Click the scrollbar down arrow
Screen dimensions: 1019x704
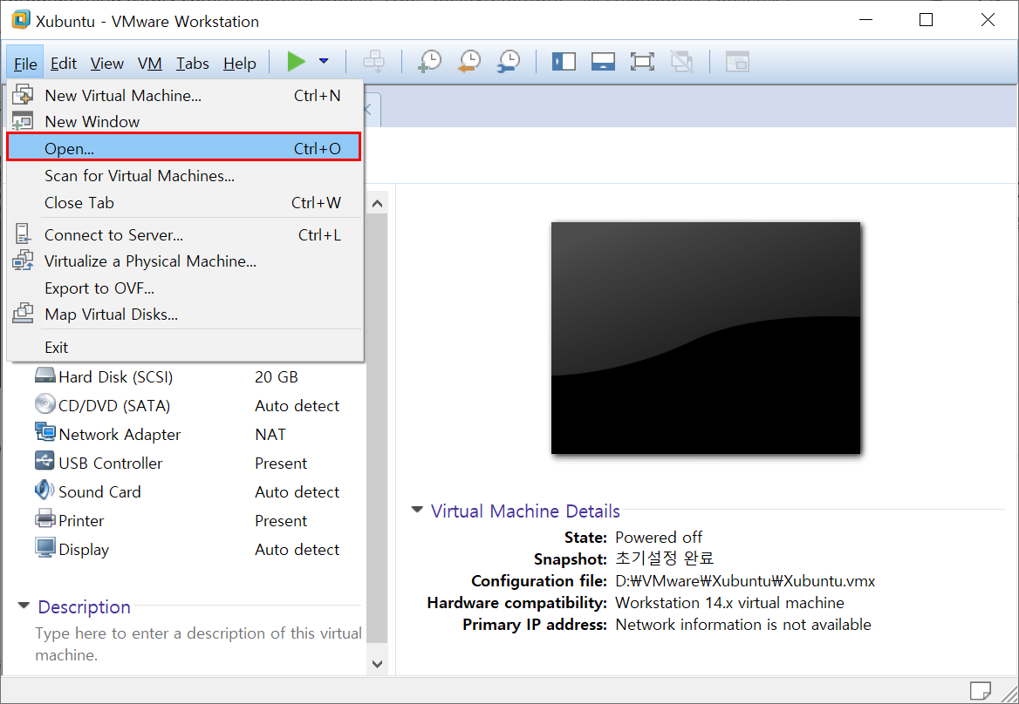tap(378, 664)
